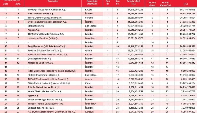Select the cell 'Oyak-Renault Otomobil Fabrikaları A.Ş.'
Viewport: 197px width, 113px height.
click(x=53, y=22)
